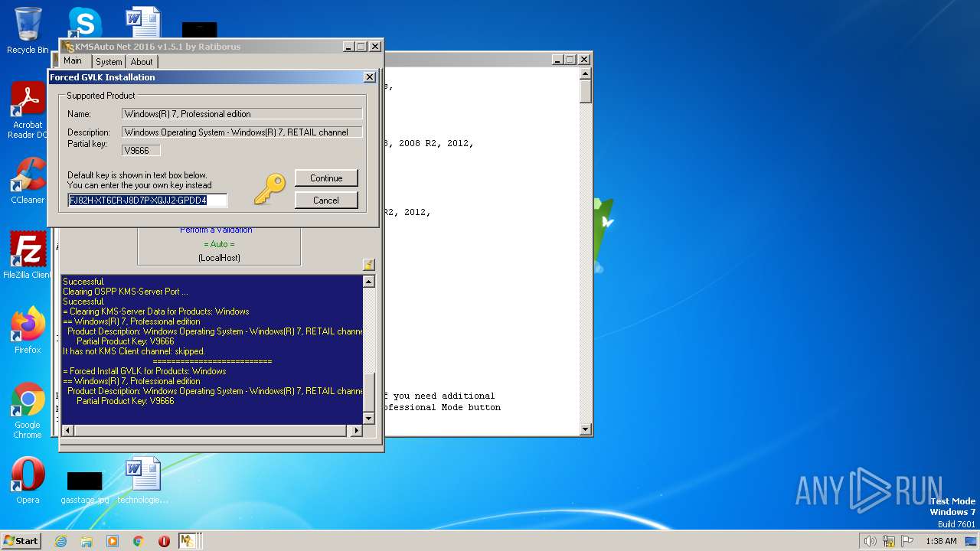This screenshot has width=980, height=551.
Task: Maximize the background text window
Action: pyautogui.click(x=570, y=60)
